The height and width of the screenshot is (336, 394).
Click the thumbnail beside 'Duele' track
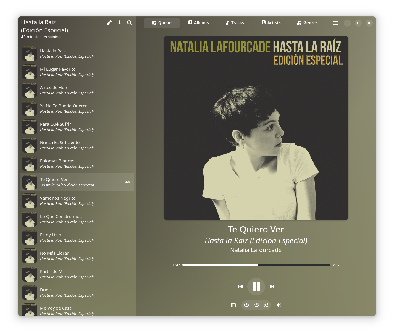[30, 293]
